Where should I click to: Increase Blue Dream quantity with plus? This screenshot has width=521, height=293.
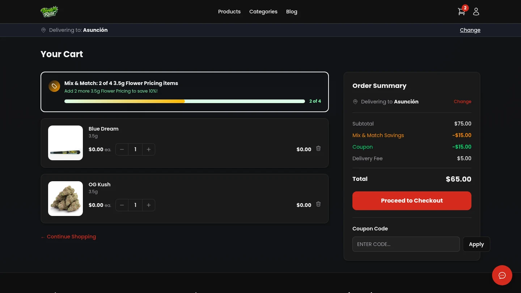[148, 149]
